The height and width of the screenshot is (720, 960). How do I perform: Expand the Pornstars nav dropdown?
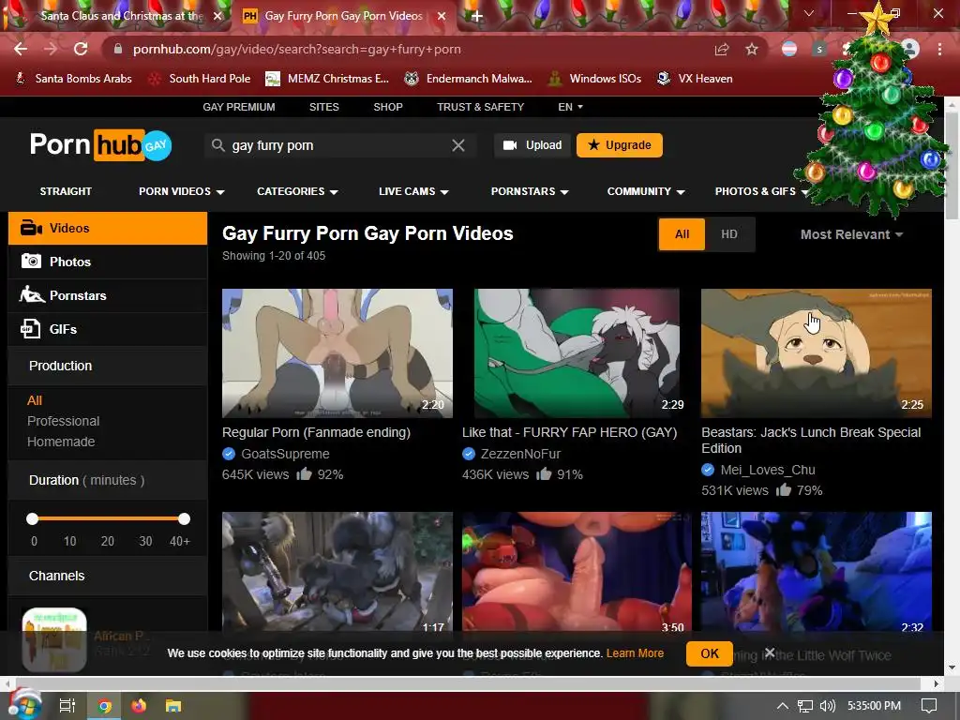point(530,191)
